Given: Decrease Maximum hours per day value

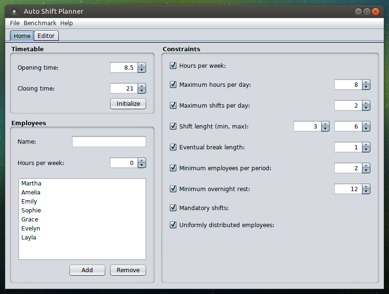Looking at the screenshot, I should click(x=366, y=87).
